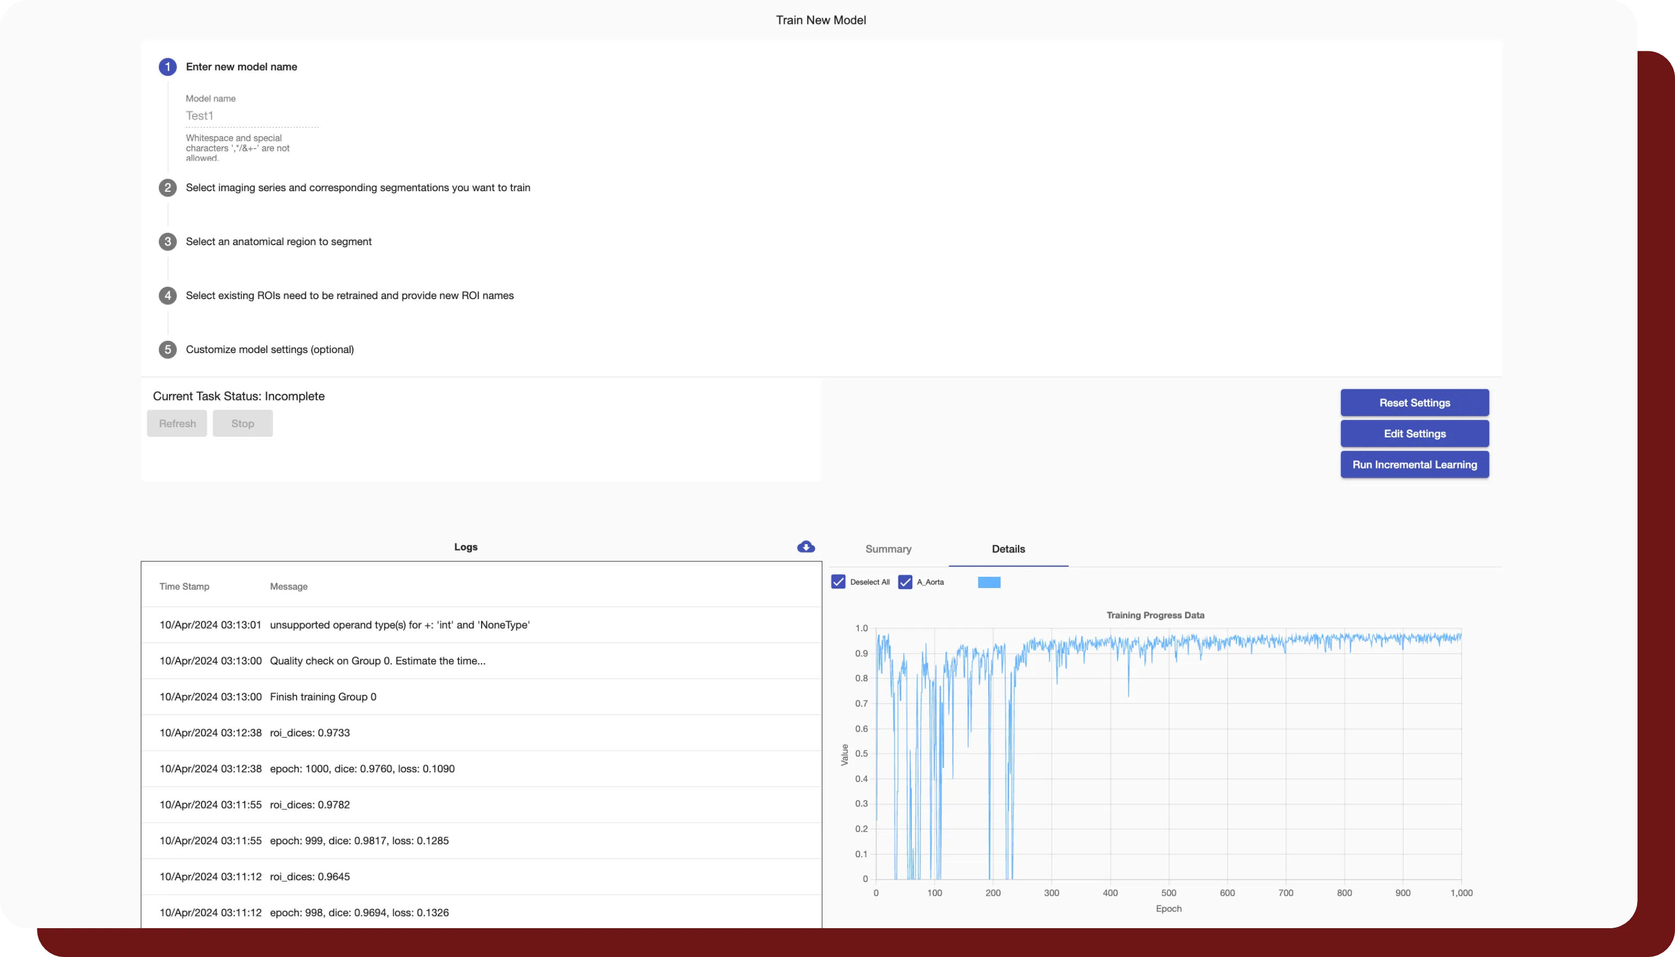Click the Stop task button

[x=243, y=423]
